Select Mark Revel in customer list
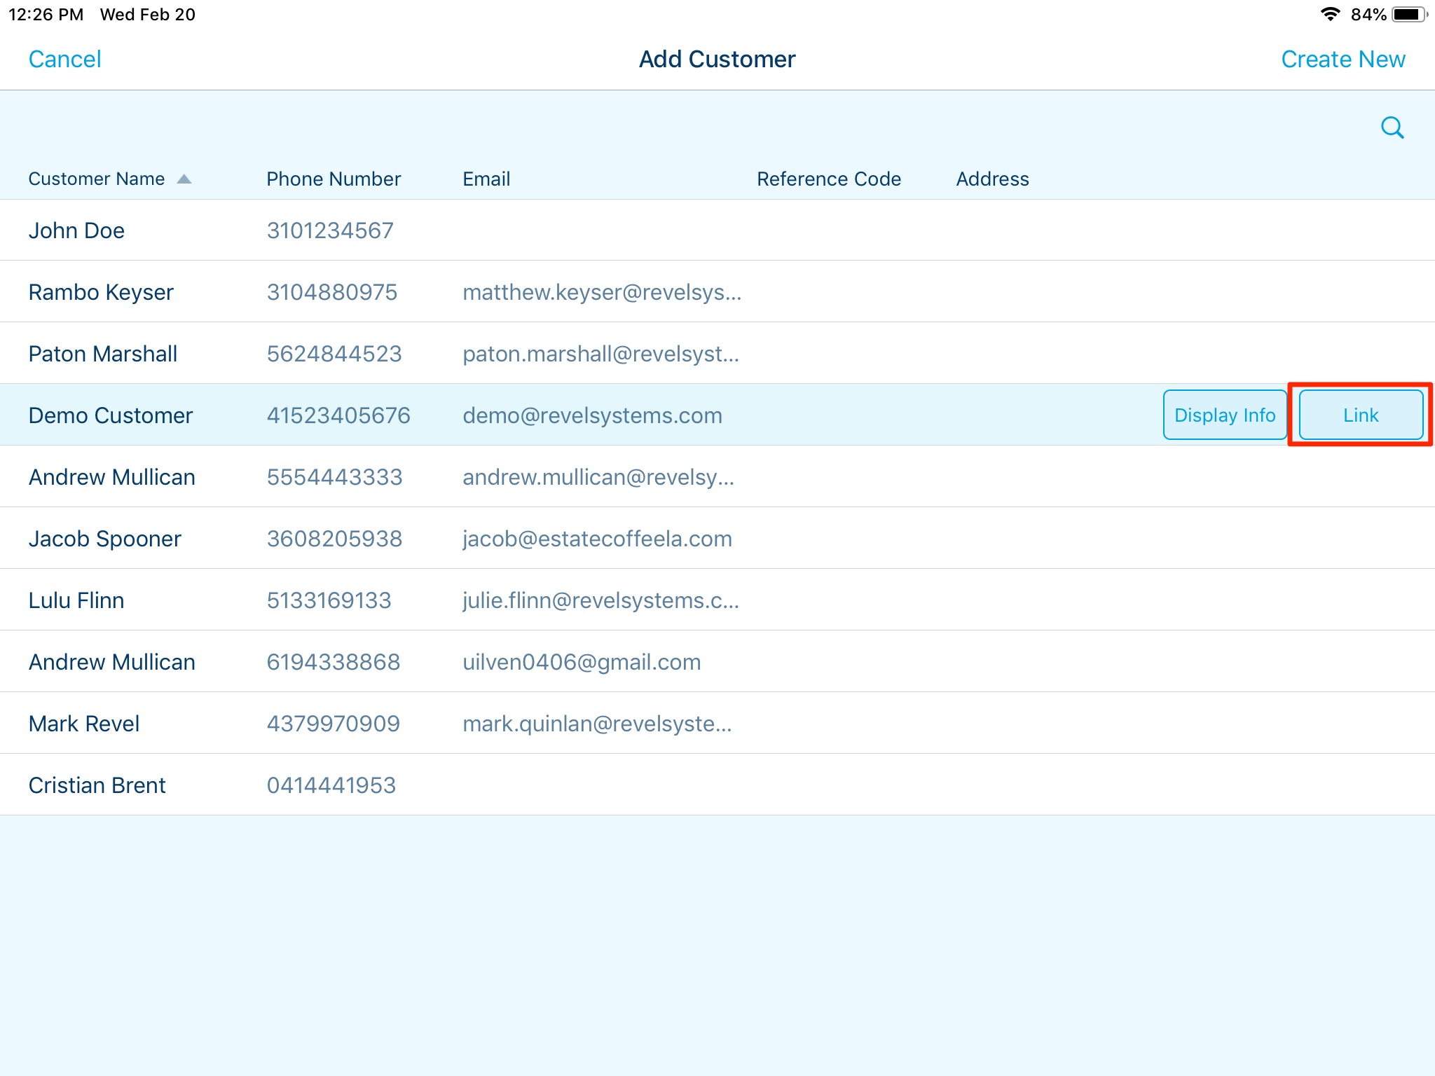 pyautogui.click(x=84, y=724)
